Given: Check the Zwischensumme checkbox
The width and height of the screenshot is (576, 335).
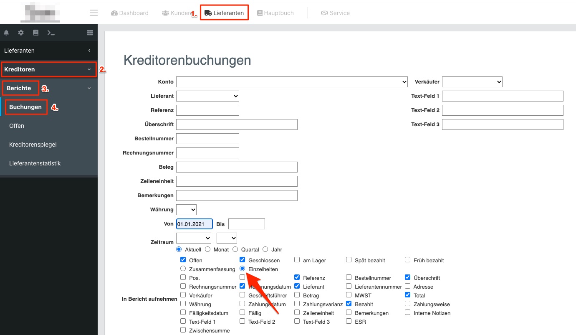Looking at the screenshot, I should point(183,330).
